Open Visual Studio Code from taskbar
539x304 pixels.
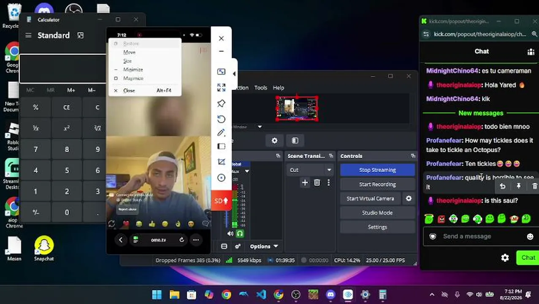click(261, 295)
